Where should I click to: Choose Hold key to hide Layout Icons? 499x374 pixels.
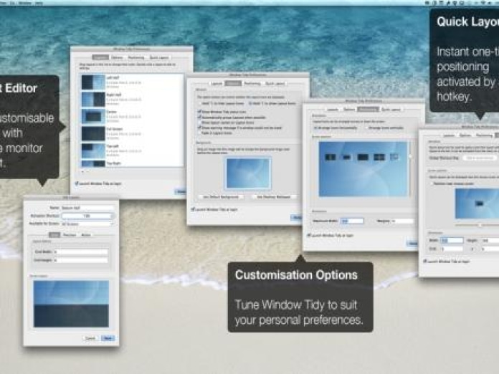tap(199, 104)
